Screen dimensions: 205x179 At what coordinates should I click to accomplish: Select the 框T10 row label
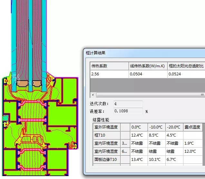point(107,135)
